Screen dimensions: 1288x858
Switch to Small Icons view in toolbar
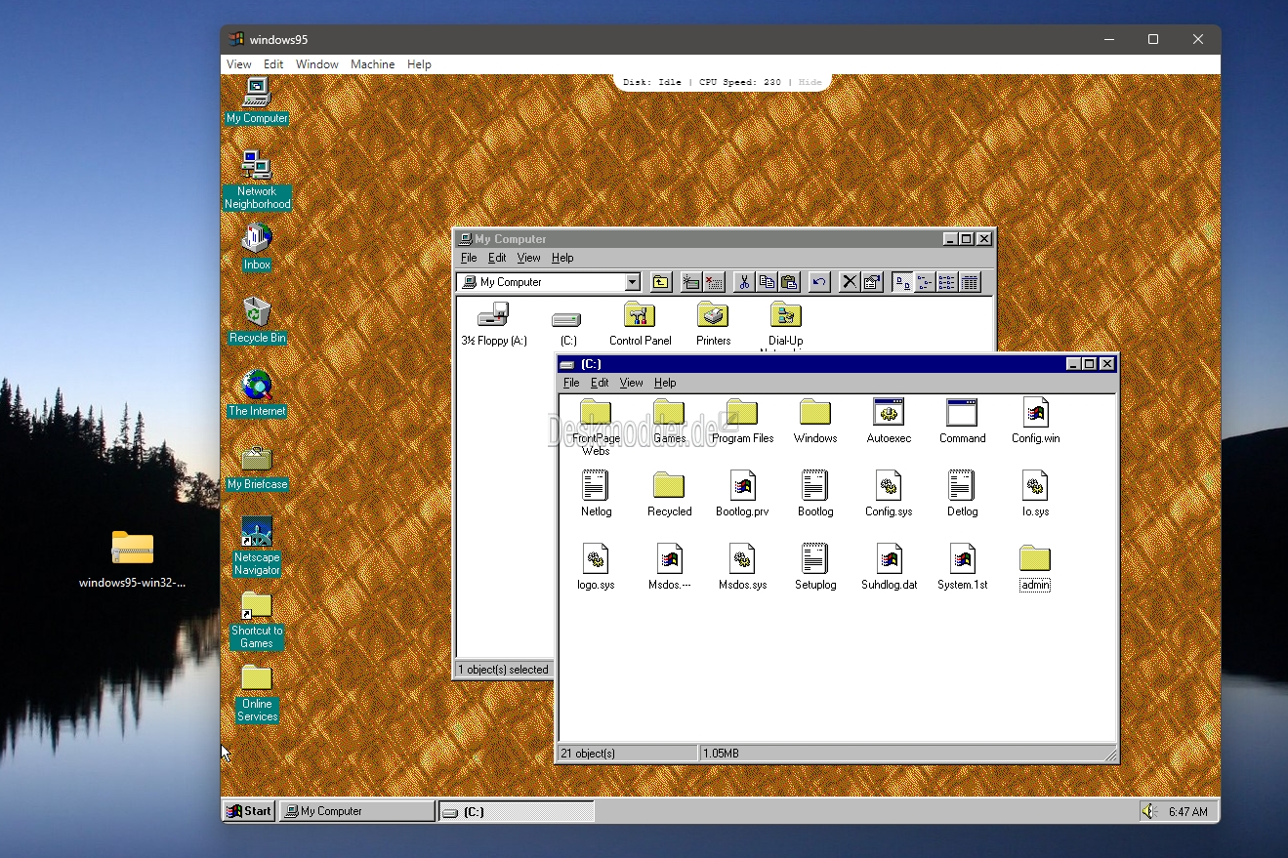pos(925,282)
